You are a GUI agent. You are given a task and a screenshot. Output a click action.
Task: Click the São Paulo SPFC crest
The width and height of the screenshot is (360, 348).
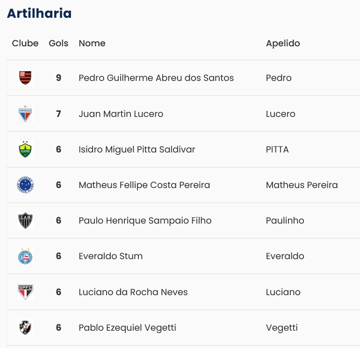click(25, 292)
